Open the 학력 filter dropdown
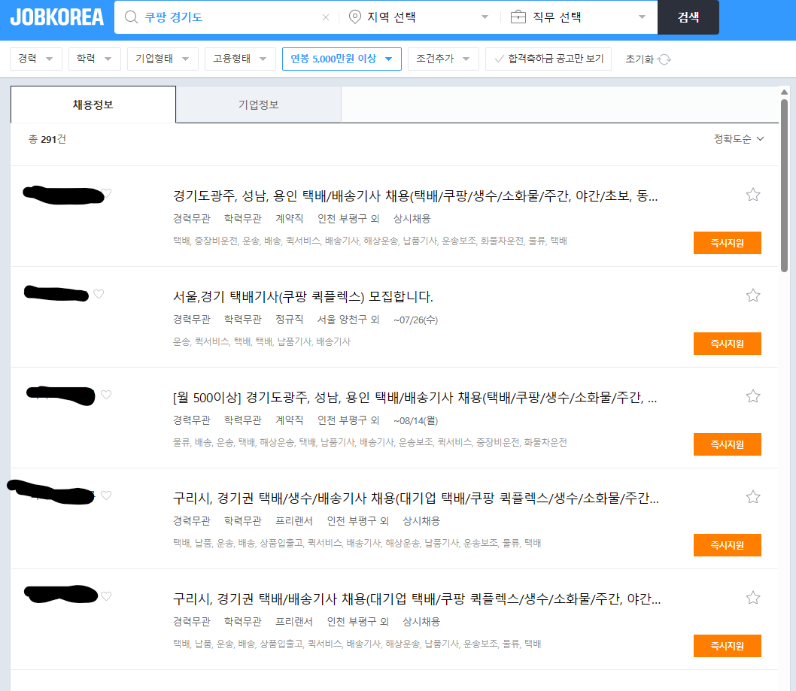This screenshot has width=796, height=691. click(x=95, y=59)
